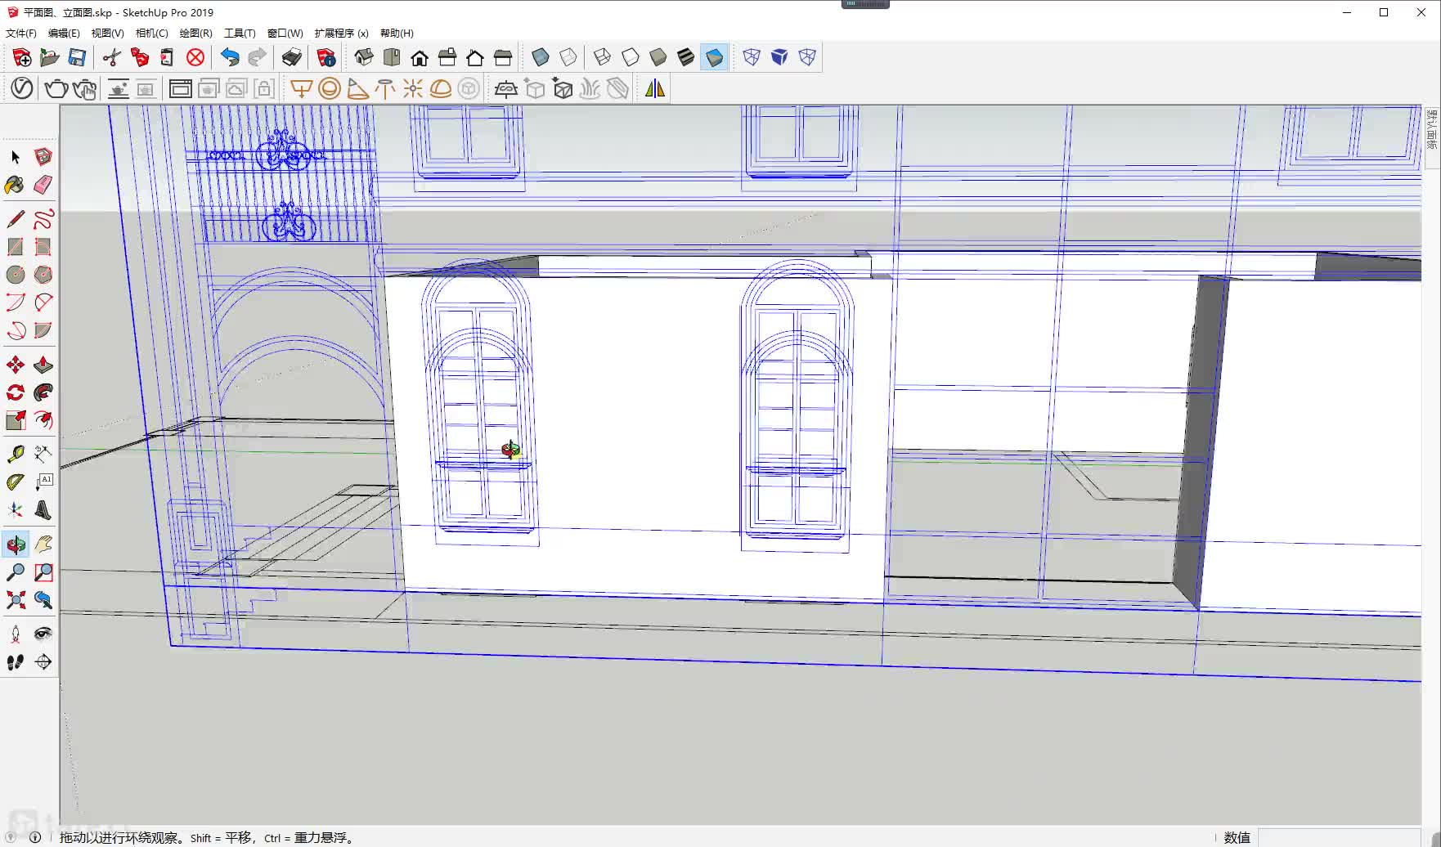Select the Section Plane tool

pos(43,662)
